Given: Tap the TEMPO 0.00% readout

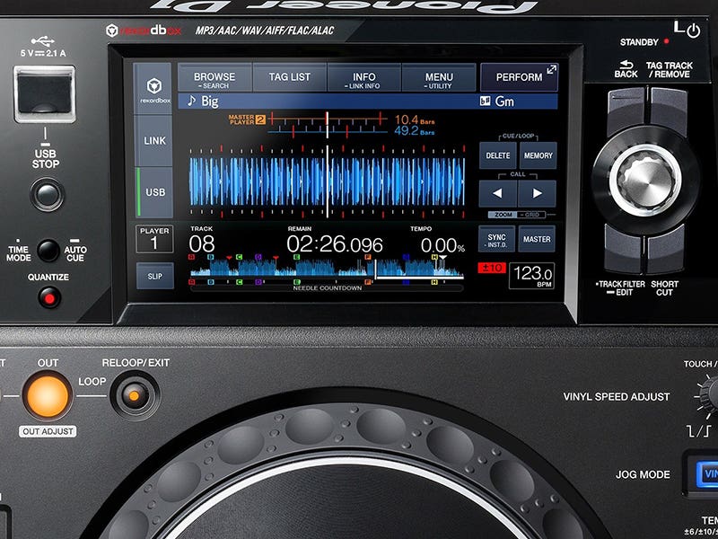Looking at the screenshot, I should (442, 245).
